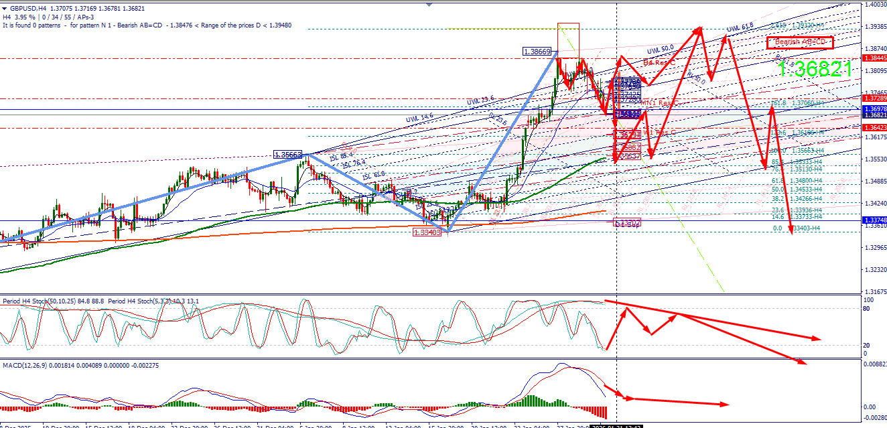This screenshot has width=887, height=428.
Task: Click the '61.8 1.34800-H4' Fibonacci level label
Action: click(x=797, y=181)
